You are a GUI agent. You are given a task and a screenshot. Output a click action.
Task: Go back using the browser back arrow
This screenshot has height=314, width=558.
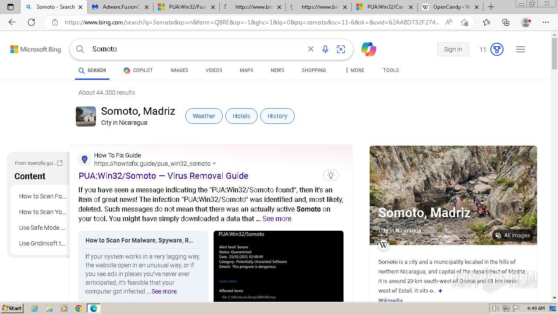[x=12, y=22]
